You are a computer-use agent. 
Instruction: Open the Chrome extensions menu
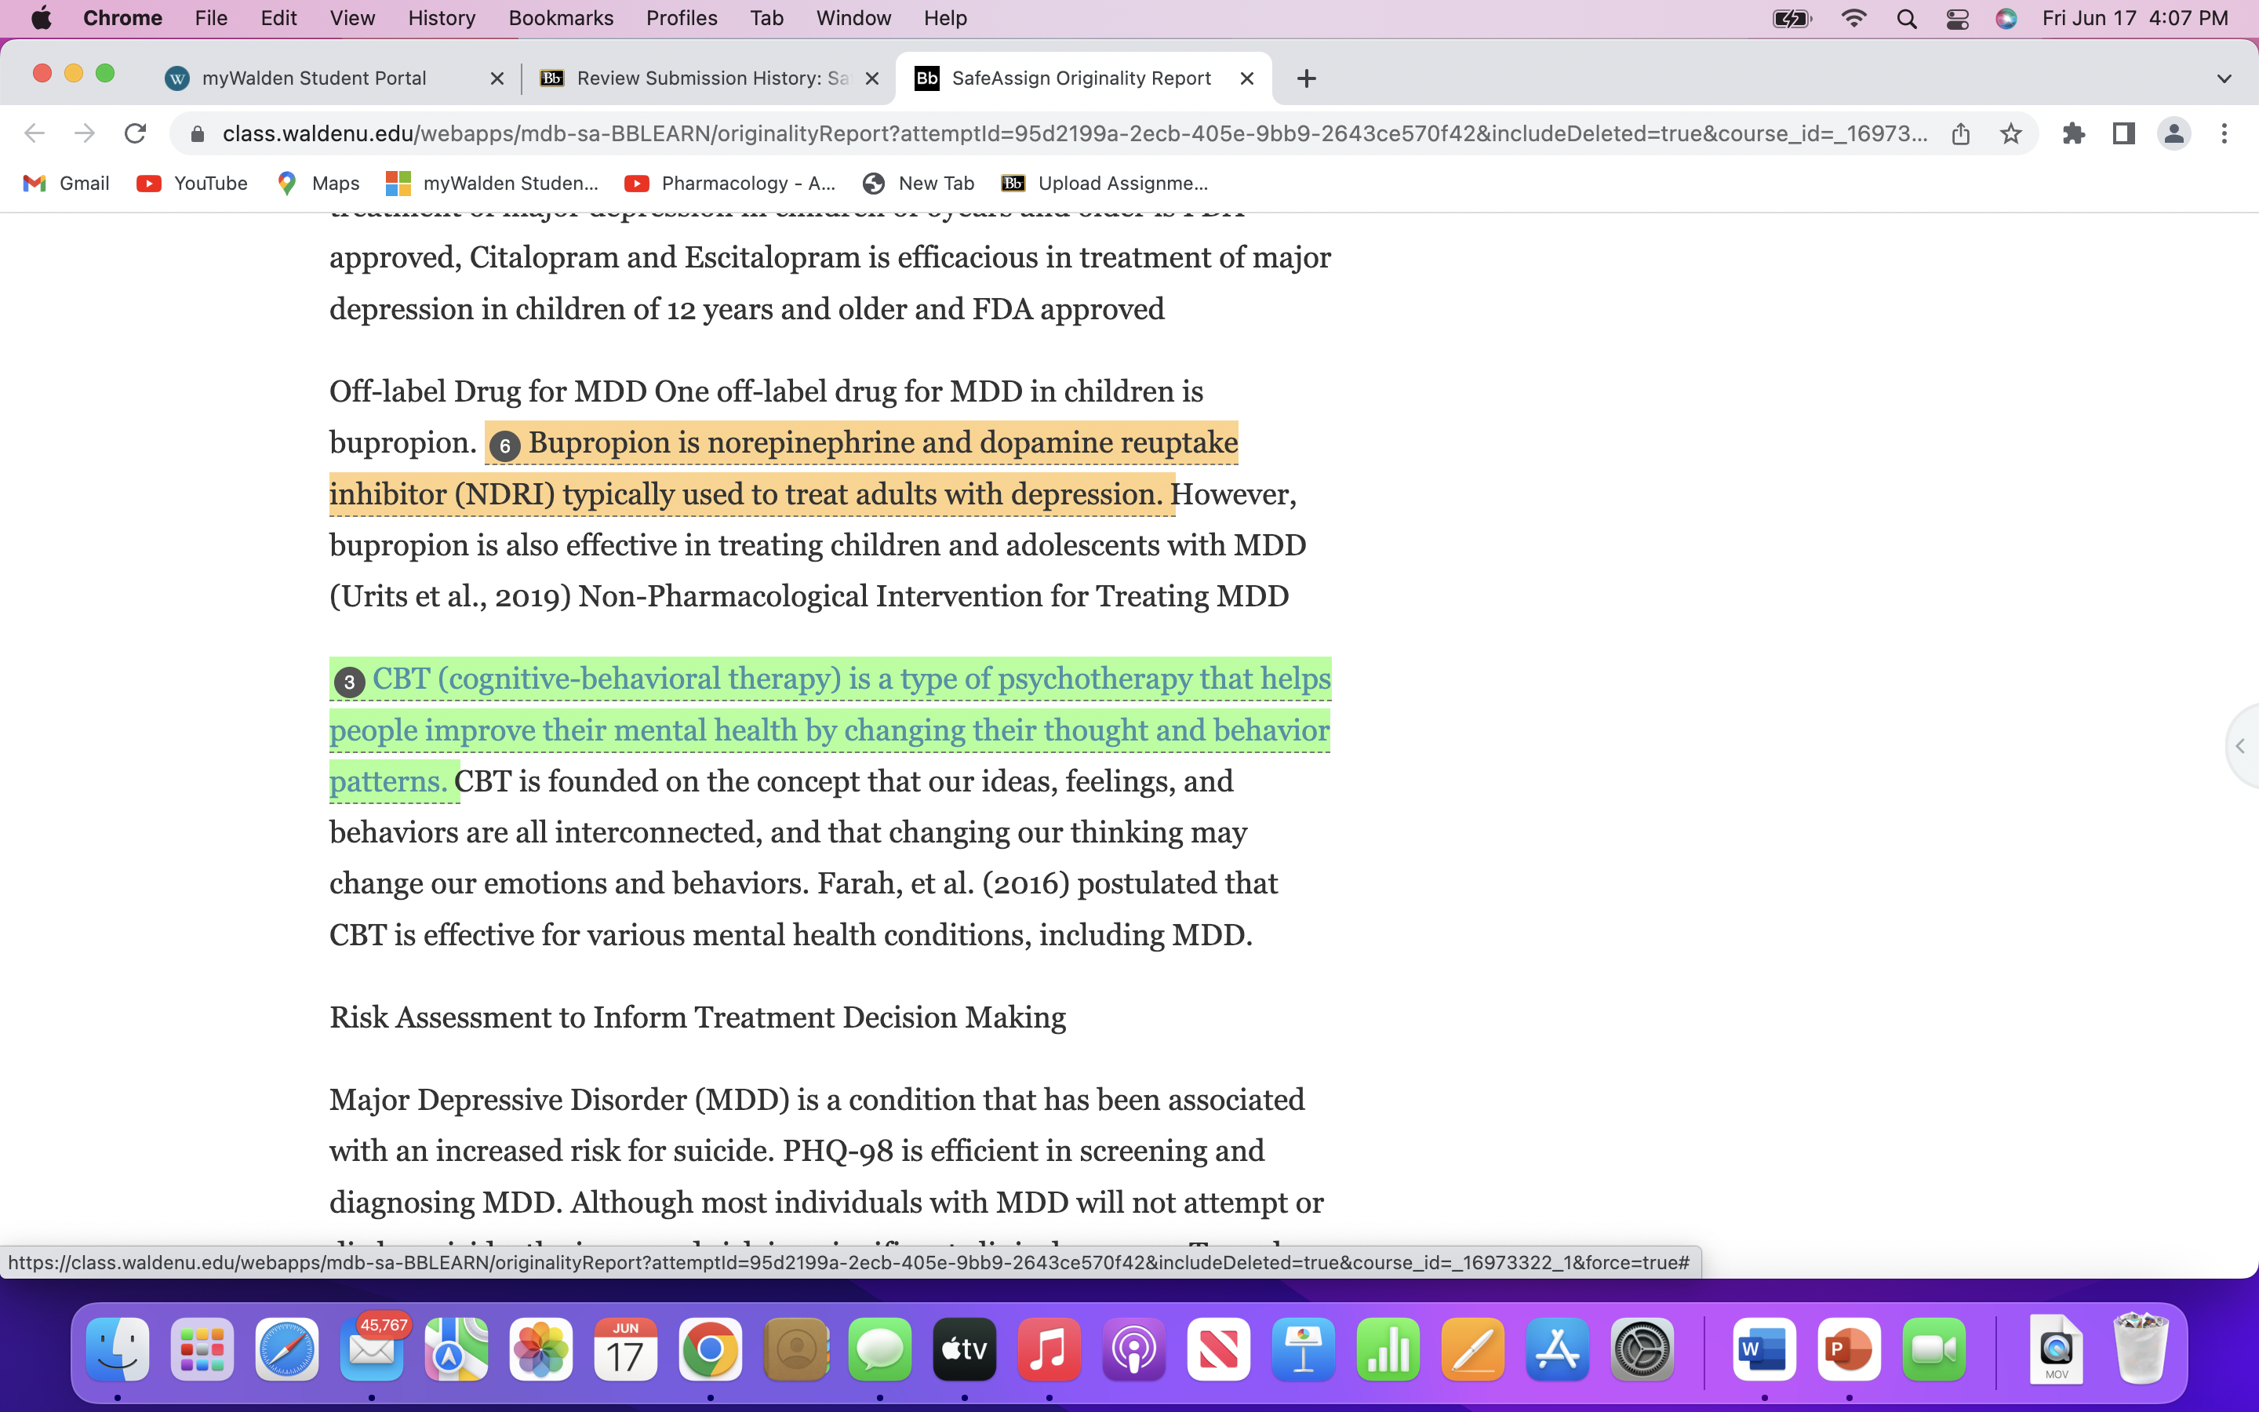tap(2073, 133)
